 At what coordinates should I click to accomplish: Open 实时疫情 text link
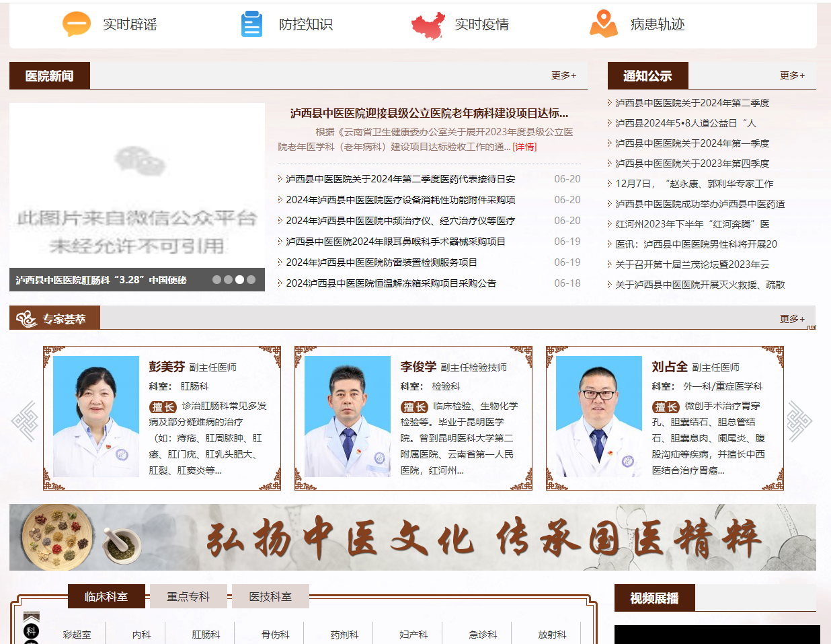[481, 24]
